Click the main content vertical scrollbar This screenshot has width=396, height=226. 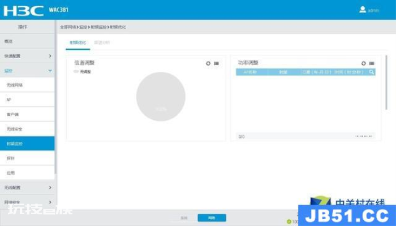[x=386, y=82]
